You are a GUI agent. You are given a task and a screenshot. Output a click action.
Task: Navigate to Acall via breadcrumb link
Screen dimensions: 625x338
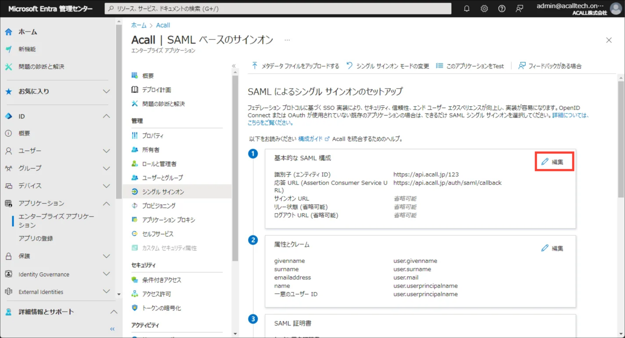tap(163, 25)
